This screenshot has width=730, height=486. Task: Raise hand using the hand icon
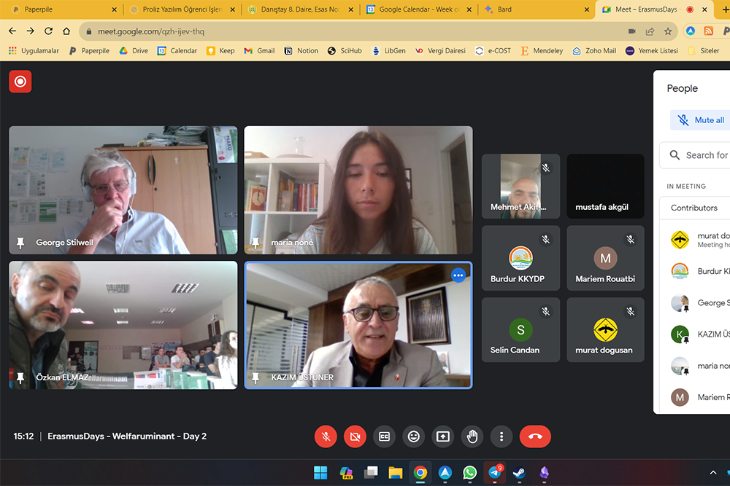pos(472,436)
